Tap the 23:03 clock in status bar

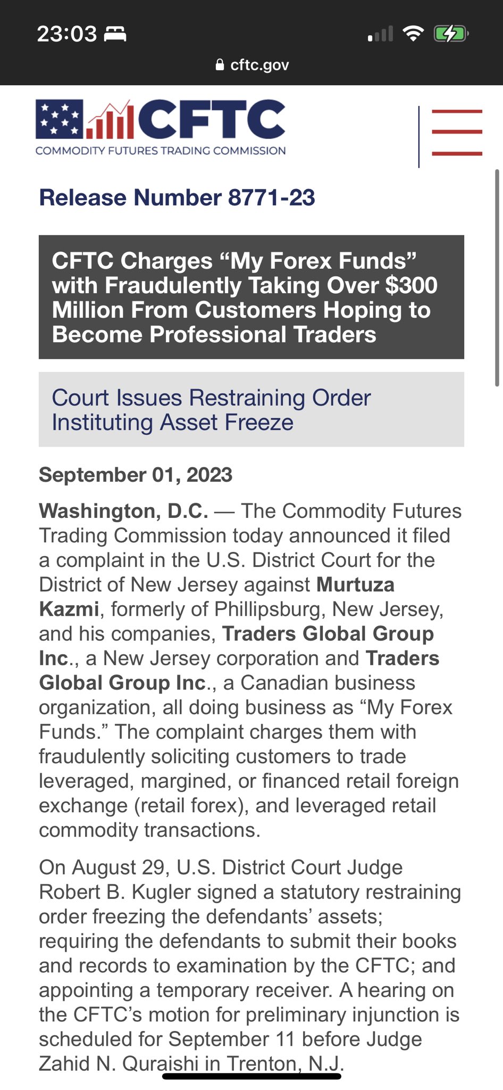point(67,35)
